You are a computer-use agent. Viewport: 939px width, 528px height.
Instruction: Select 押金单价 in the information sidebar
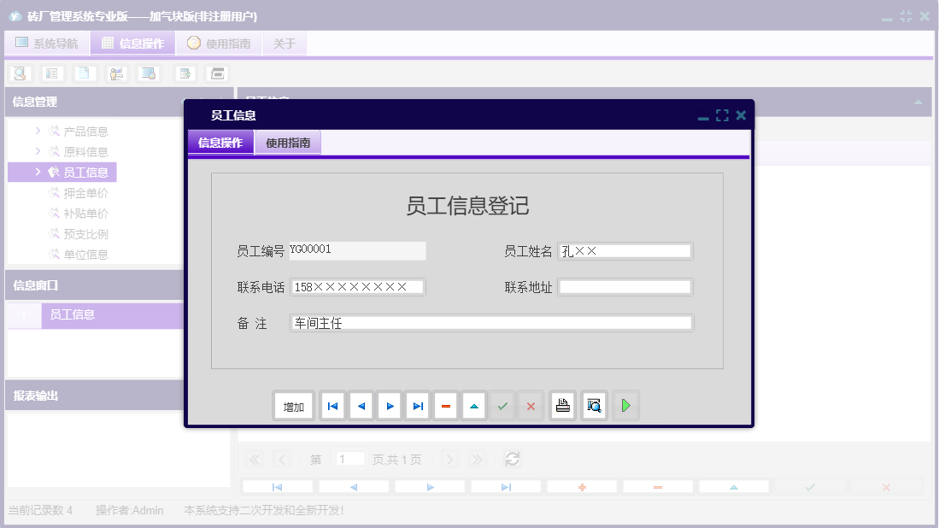click(x=85, y=192)
